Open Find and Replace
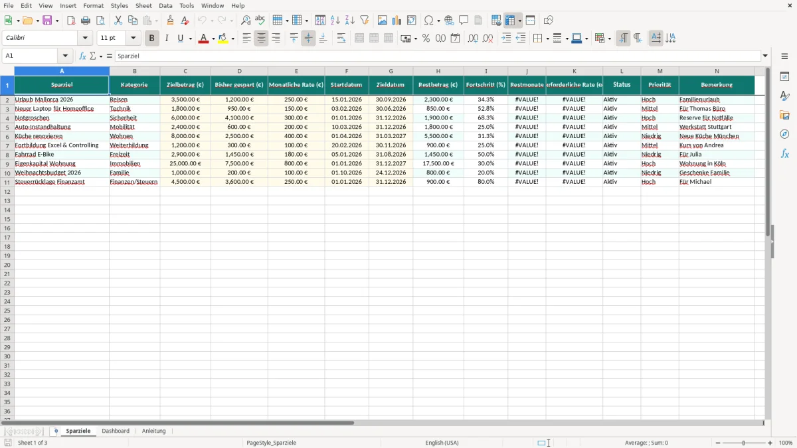 [x=246, y=21]
